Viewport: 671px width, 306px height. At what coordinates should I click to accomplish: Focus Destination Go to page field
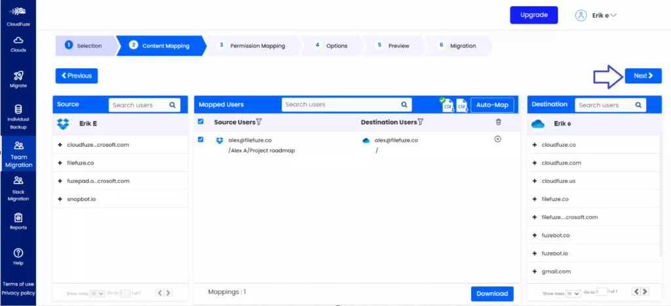tap(602, 292)
